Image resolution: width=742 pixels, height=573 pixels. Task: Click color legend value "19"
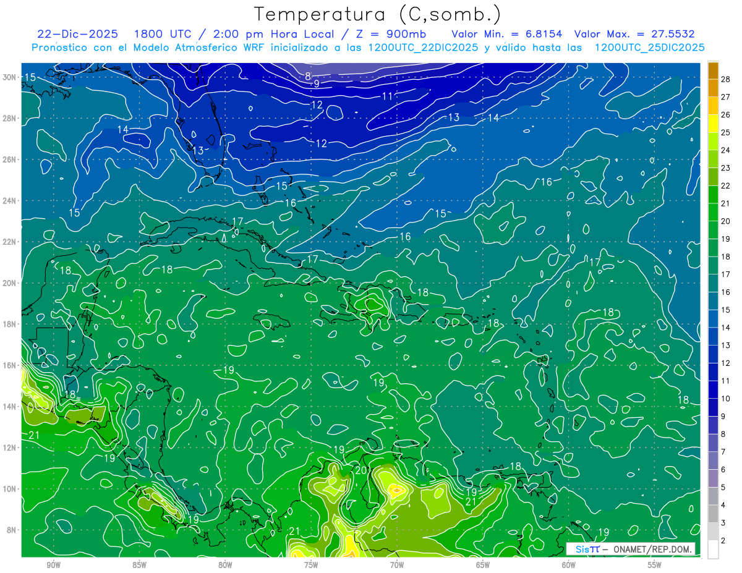[x=726, y=239]
